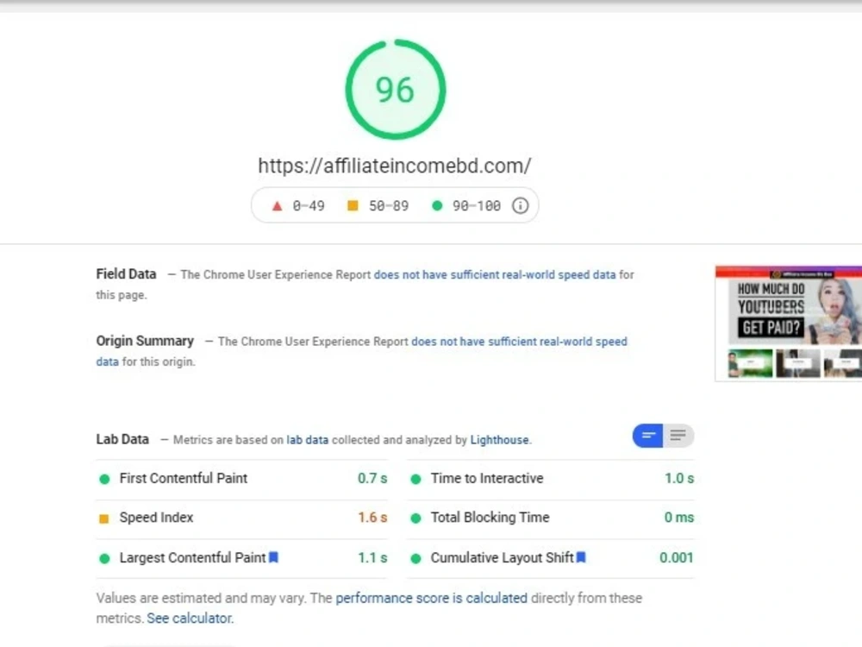Click green status dot for Total Blocking Time
The height and width of the screenshot is (647, 862).
coord(415,518)
